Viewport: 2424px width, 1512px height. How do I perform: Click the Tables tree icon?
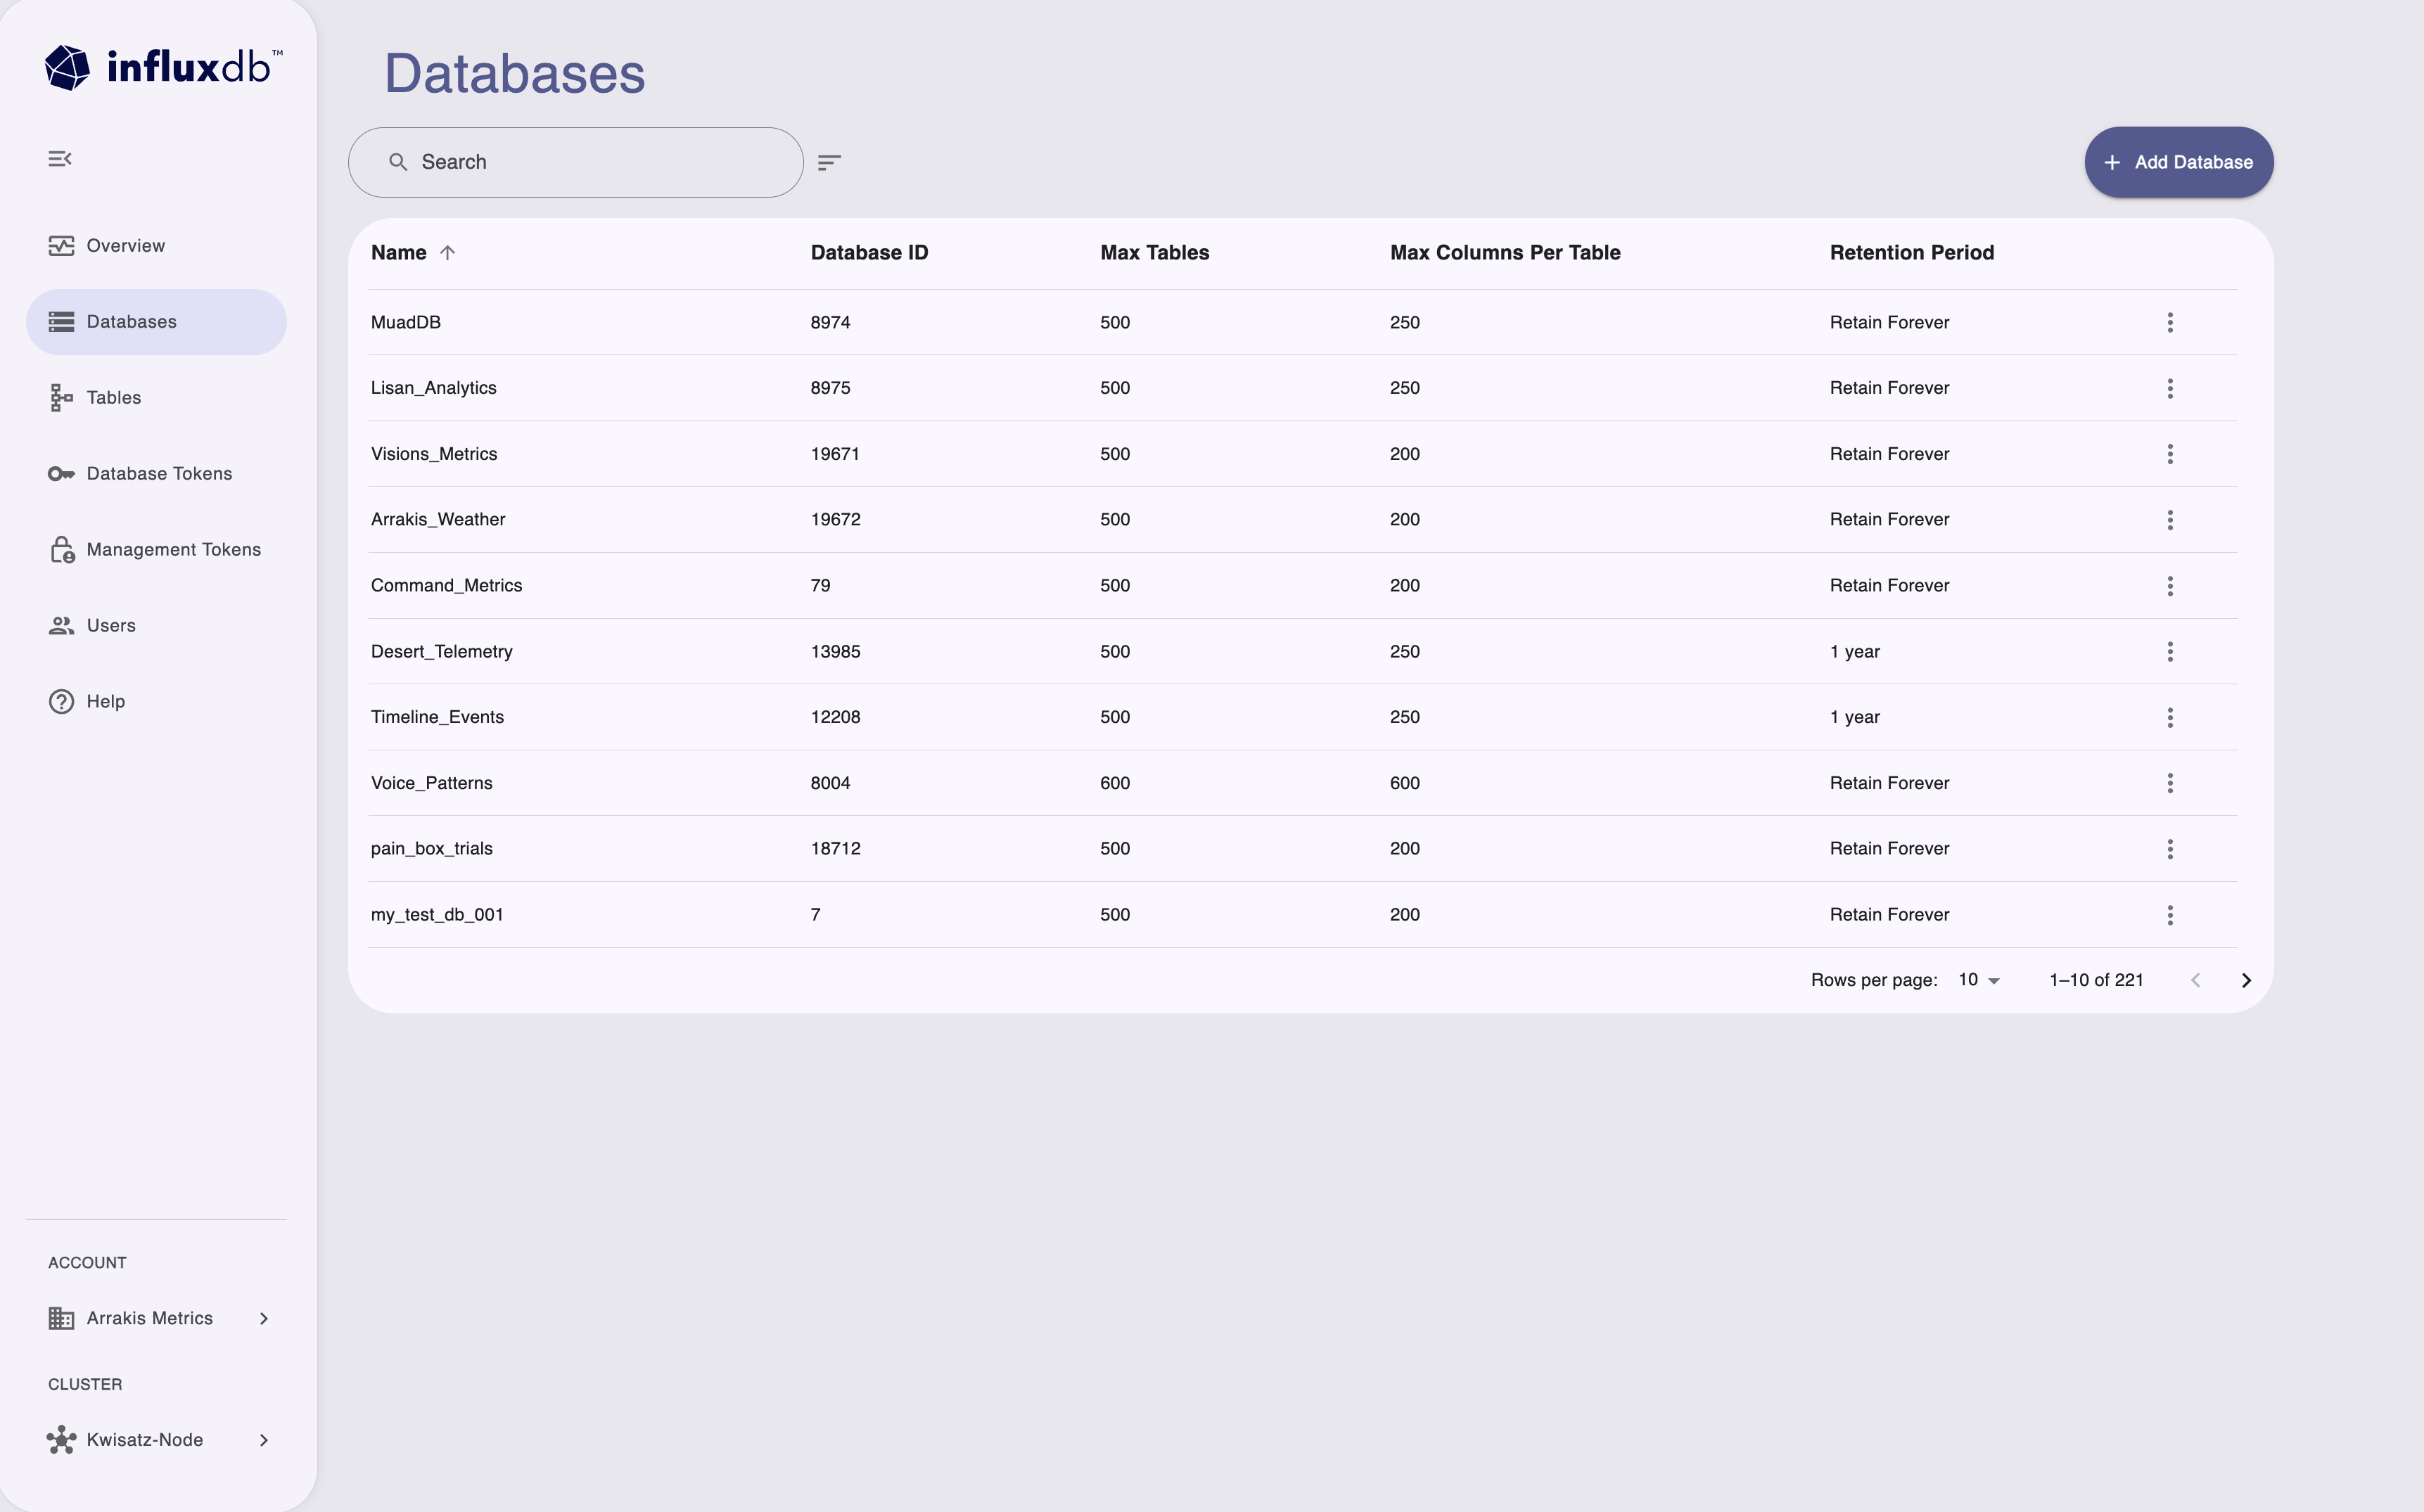coord(61,398)
